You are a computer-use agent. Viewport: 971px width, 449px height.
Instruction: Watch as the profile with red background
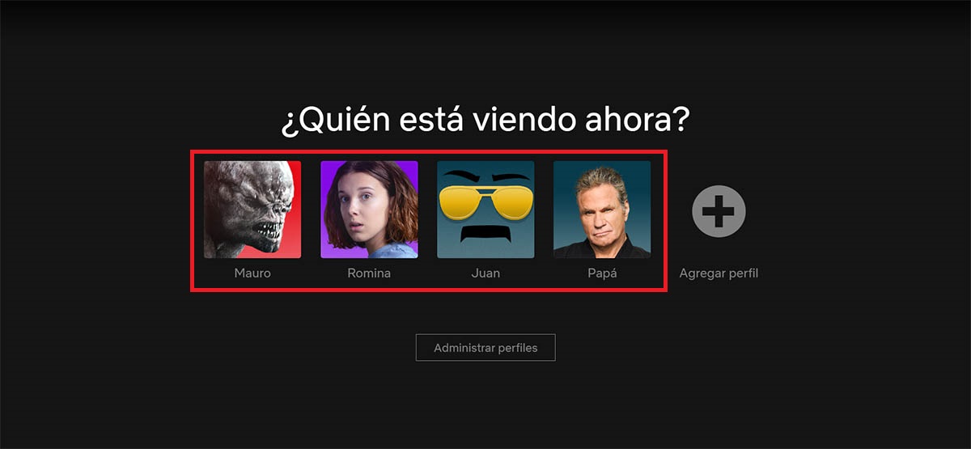(x=252, y=210)
